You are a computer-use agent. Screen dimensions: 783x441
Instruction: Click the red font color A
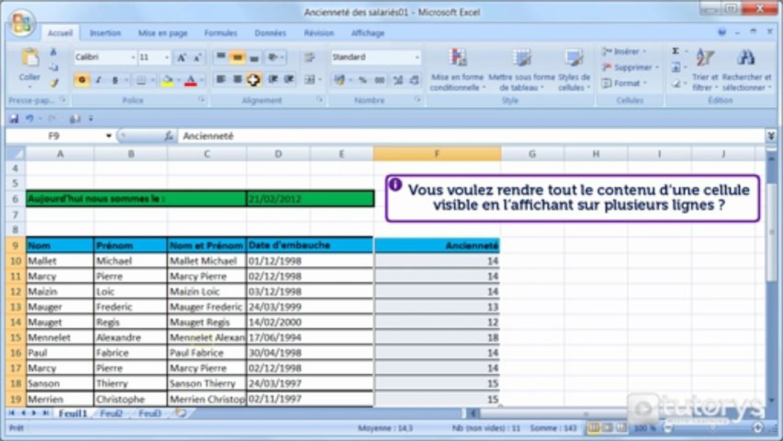(x=190, y=80)
